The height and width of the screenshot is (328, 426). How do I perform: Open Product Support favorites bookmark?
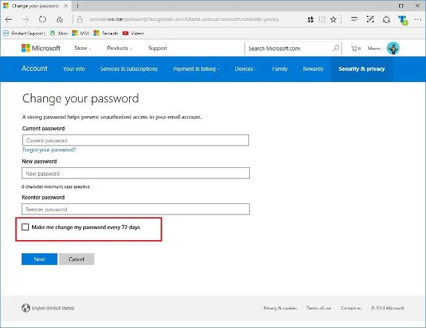pyautogui.click(x=24, y=33)
